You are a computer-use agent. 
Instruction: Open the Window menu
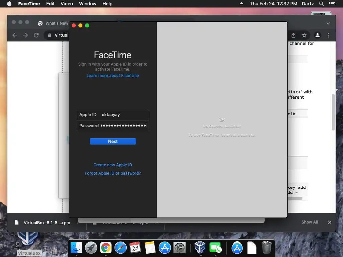[87, 4]
